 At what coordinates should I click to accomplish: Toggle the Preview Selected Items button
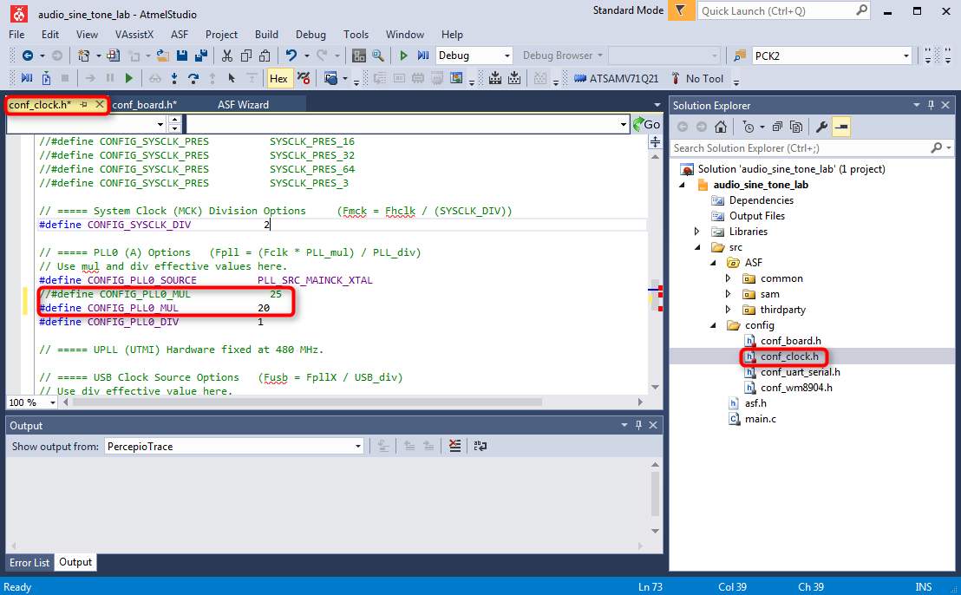pyautogui.click(x=841, y=127)
